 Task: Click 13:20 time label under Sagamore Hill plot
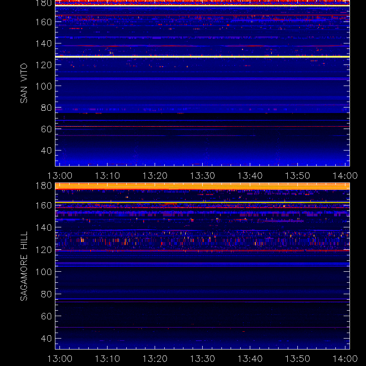155,359
